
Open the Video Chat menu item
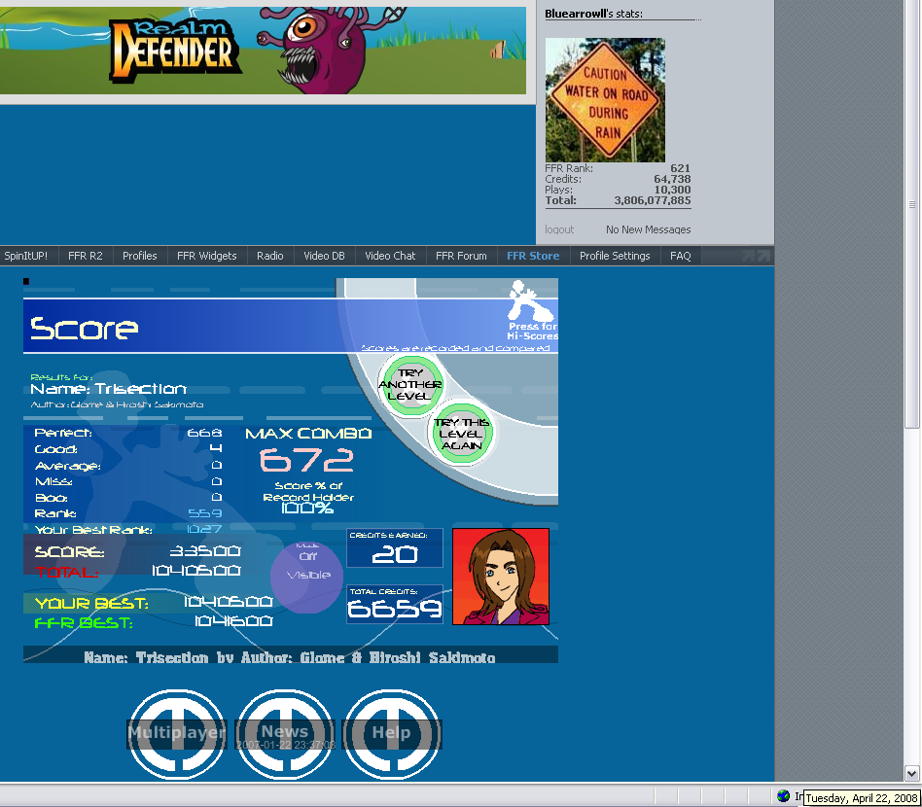(390, 256)
